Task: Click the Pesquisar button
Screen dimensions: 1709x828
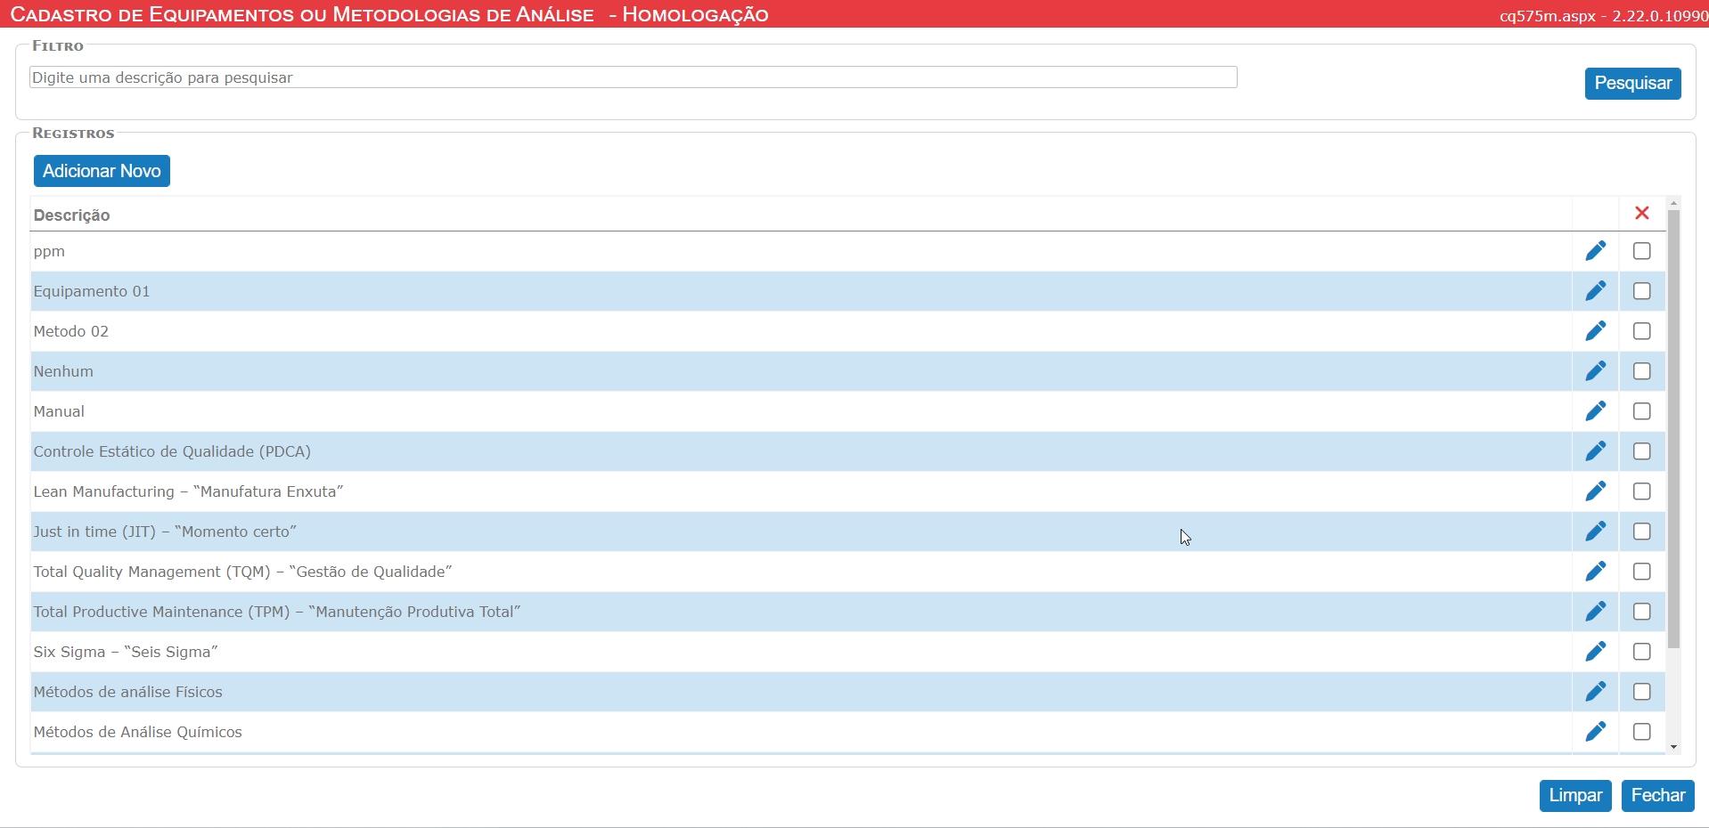Action: 1632,83
